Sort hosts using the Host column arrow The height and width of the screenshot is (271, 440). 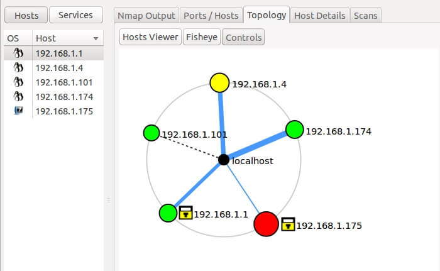96,38
